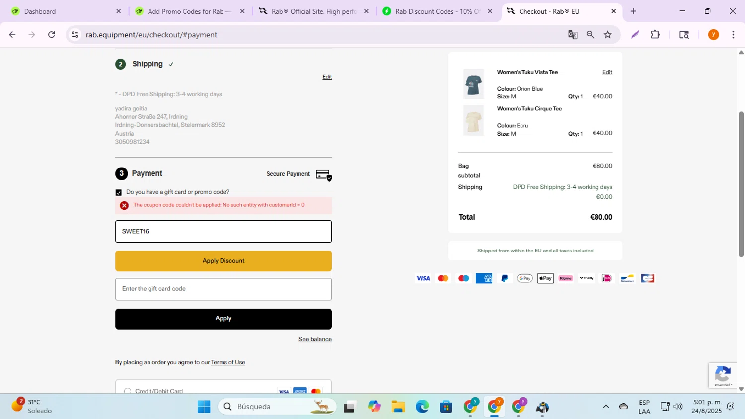The image size is (745, 419).
Task: Click the Windows taskbar search box
Action: (x=277, y=407)
